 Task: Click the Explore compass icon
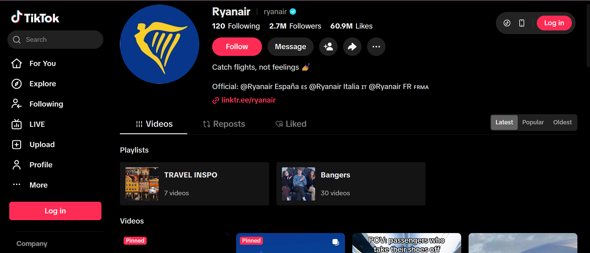(17, 84)
